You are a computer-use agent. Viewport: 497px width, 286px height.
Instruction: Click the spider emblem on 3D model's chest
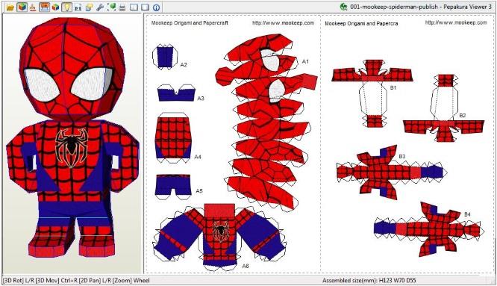coord(72,147)
